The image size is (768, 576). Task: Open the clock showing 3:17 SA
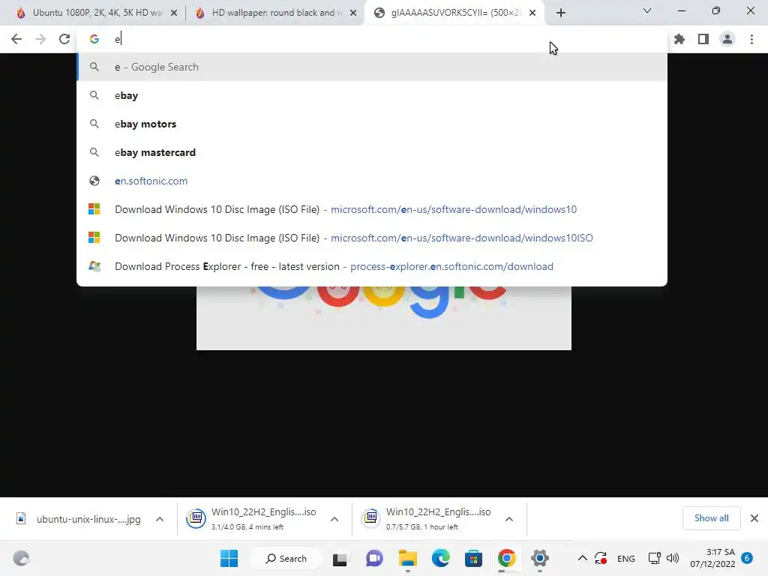712,558
